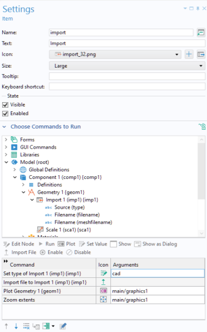Click the export icon button beside Icon row
Viewport: 207px width, 332px height.
pyautogui.click(x=201, y=55)
